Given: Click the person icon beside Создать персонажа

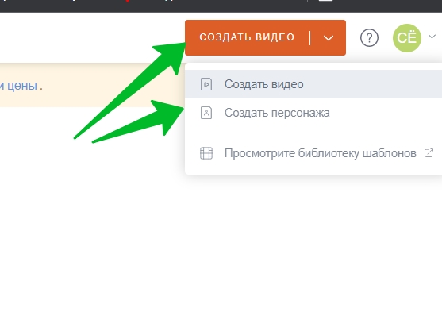Looking at the screenshot, I should [x=206, y=113].
